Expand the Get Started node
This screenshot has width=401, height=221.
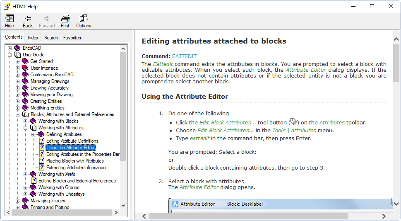(18, 61)
